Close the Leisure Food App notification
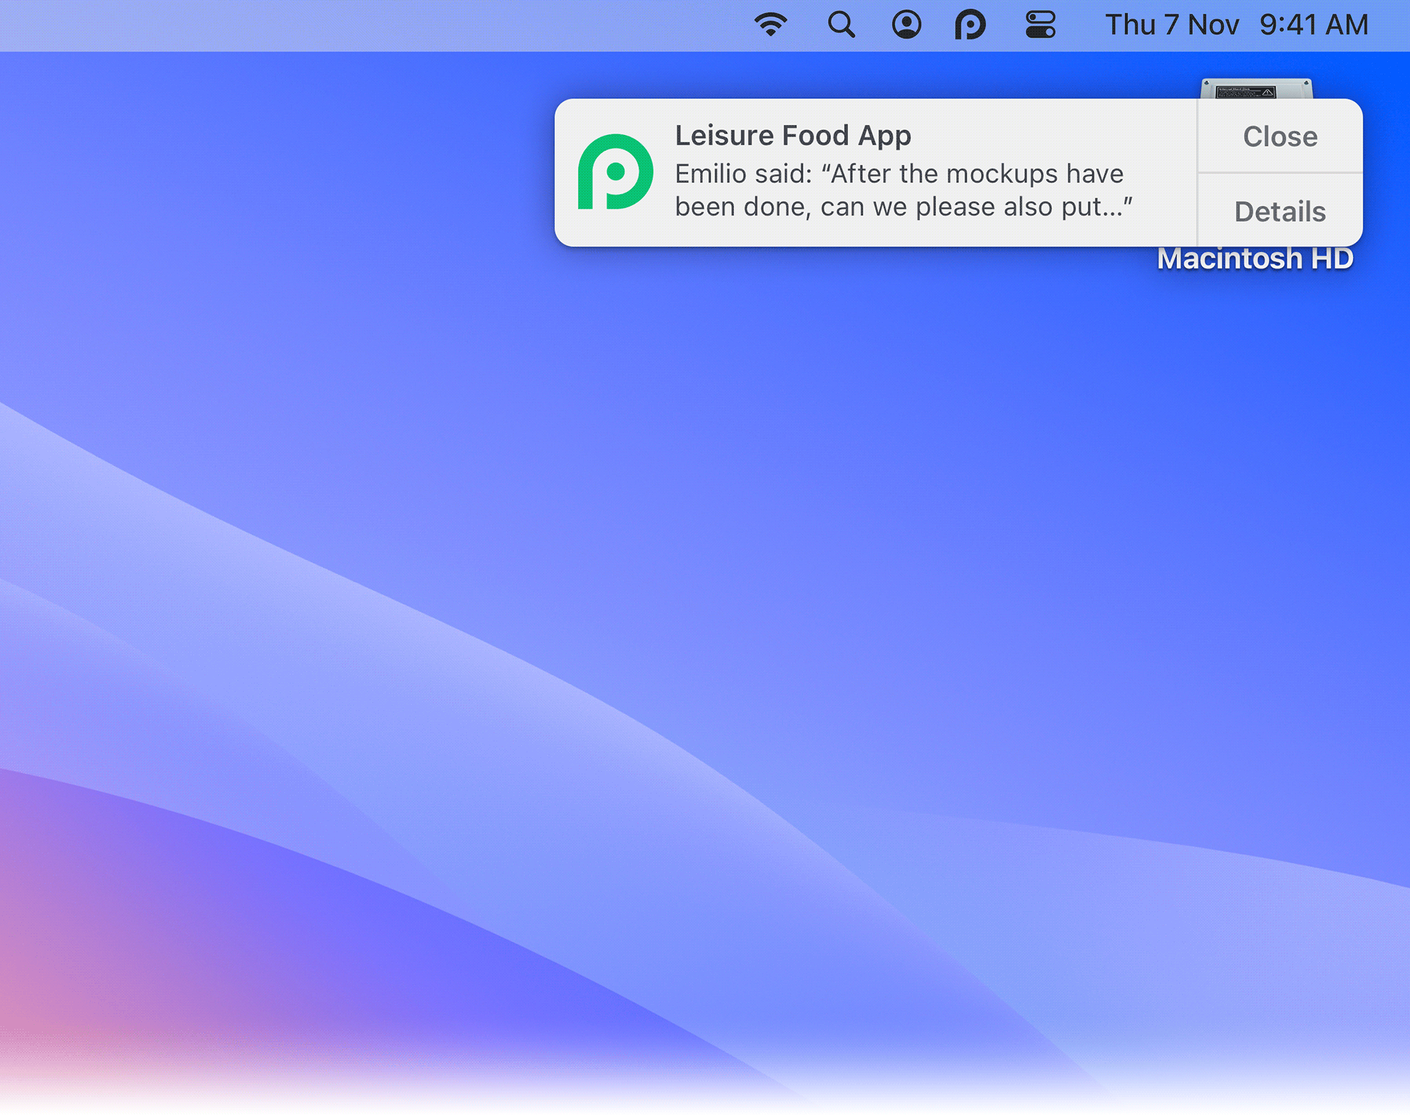1410x1115 pixels. pos(1279,136)
